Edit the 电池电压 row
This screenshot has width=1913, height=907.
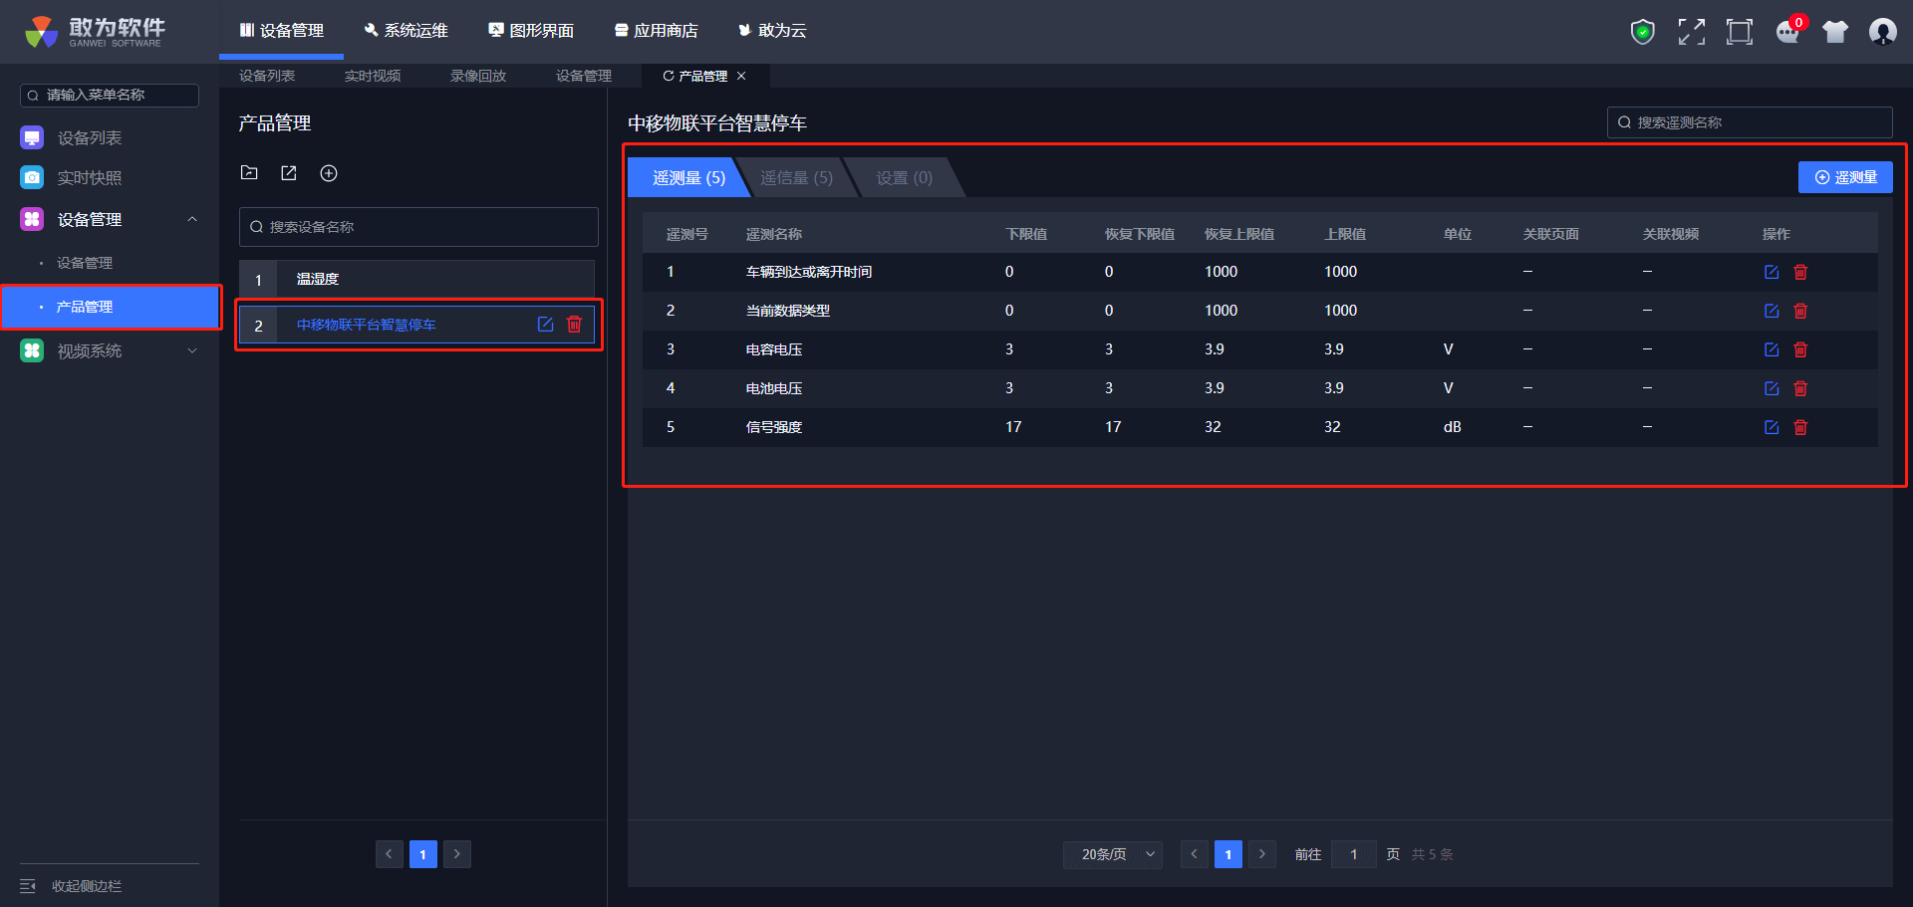click(x=1772, y=388)
